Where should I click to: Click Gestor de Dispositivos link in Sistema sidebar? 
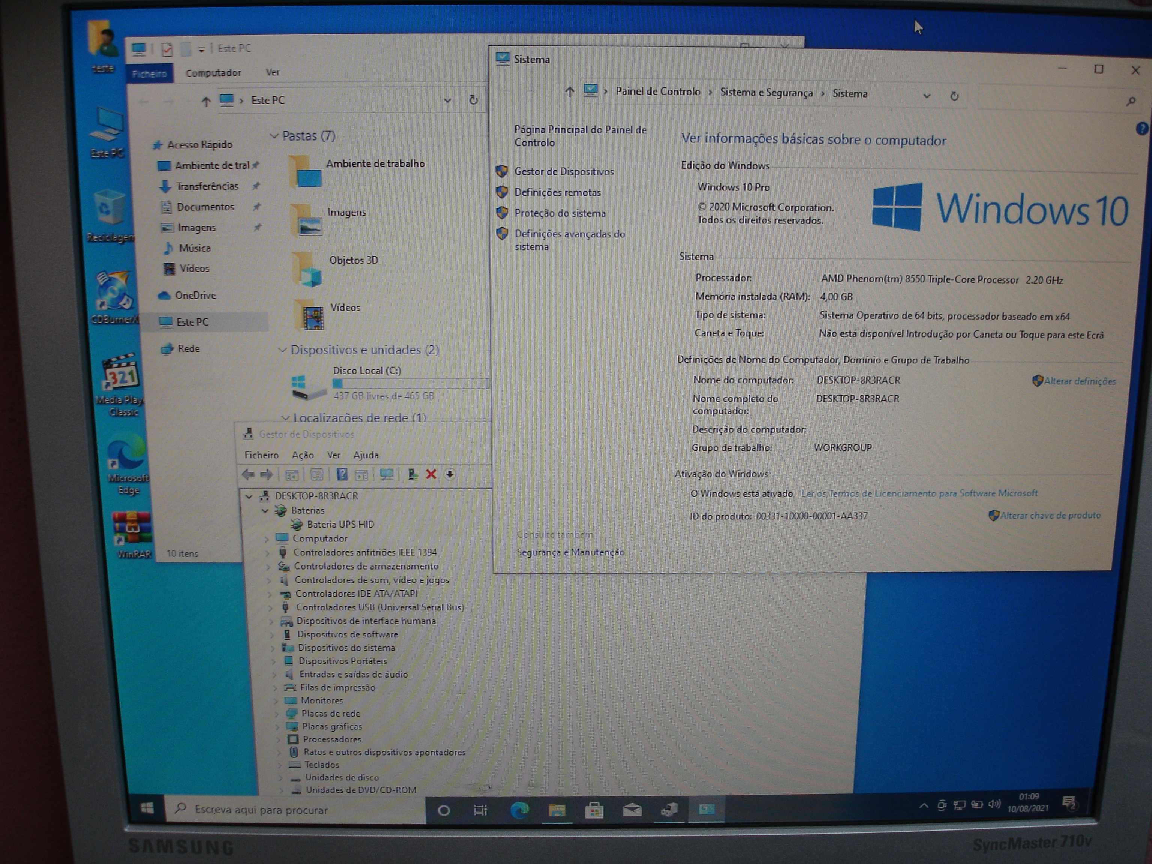564,171
